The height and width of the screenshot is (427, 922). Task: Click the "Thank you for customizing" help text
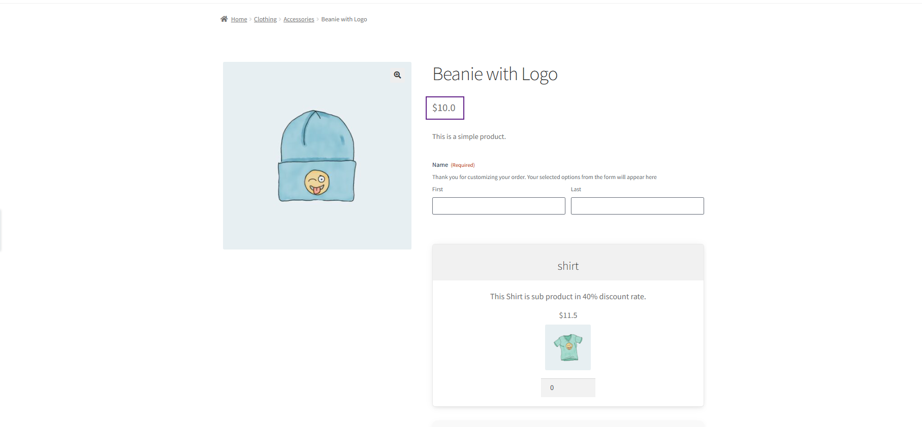pos(544,177)
